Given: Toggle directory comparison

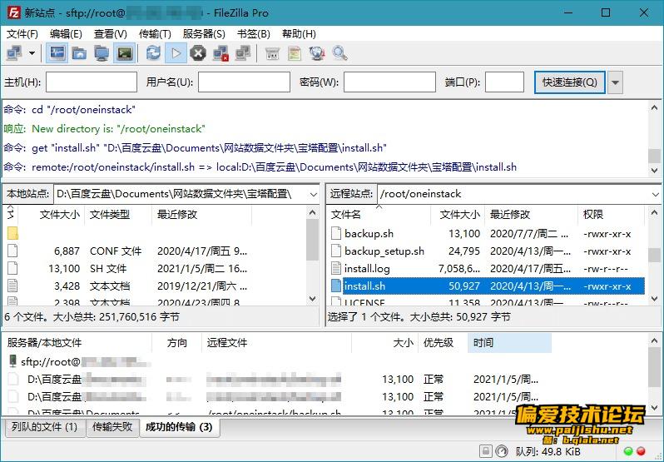Looking at the screenshot, I should click(x=295, y=53).
